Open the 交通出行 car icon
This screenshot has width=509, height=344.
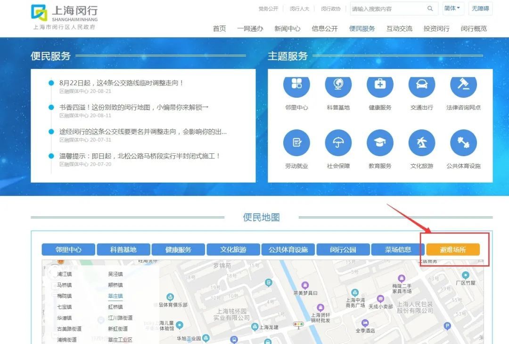(x=421, y=85)
